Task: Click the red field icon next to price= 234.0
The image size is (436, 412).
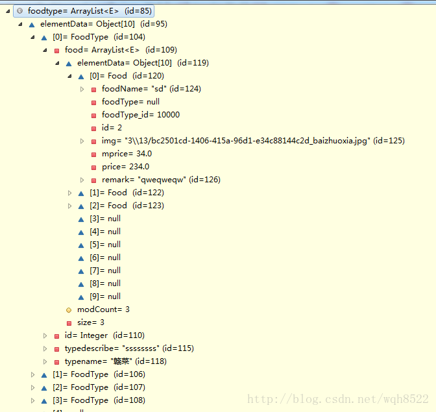Action: click(93, 167)
